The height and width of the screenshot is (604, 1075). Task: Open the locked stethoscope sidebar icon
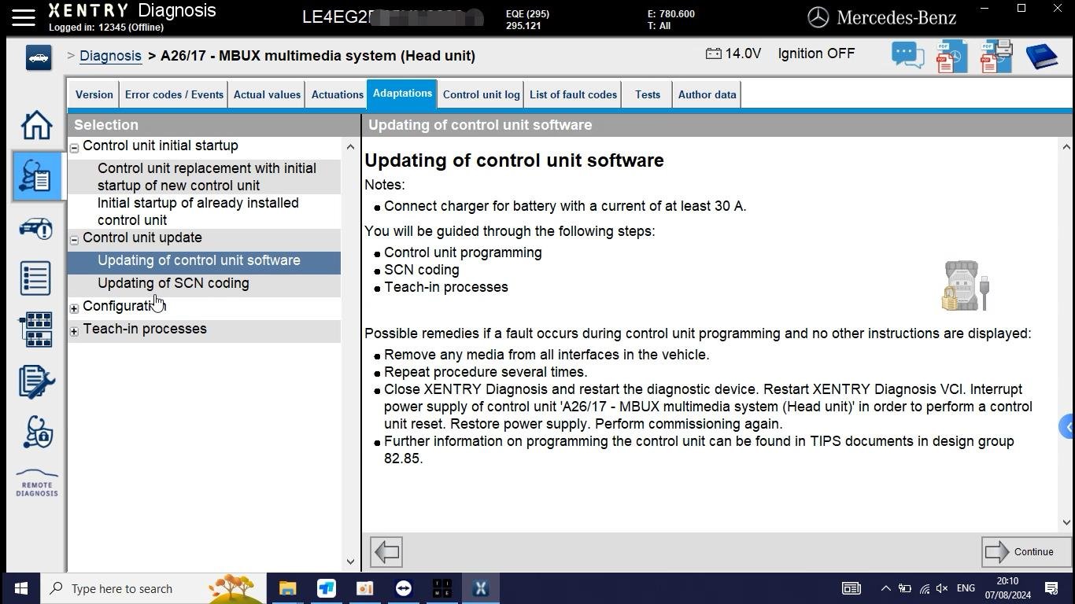pos(36,432)
